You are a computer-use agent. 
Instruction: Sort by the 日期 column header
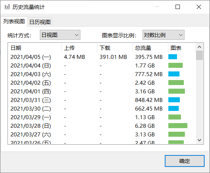tap(35, 48)
